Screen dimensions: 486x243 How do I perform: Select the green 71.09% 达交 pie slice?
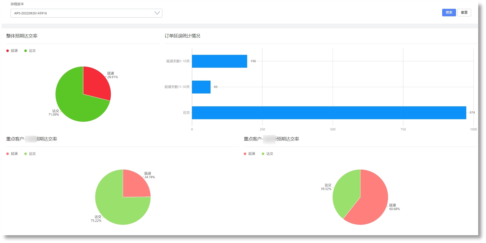[73, 103]
